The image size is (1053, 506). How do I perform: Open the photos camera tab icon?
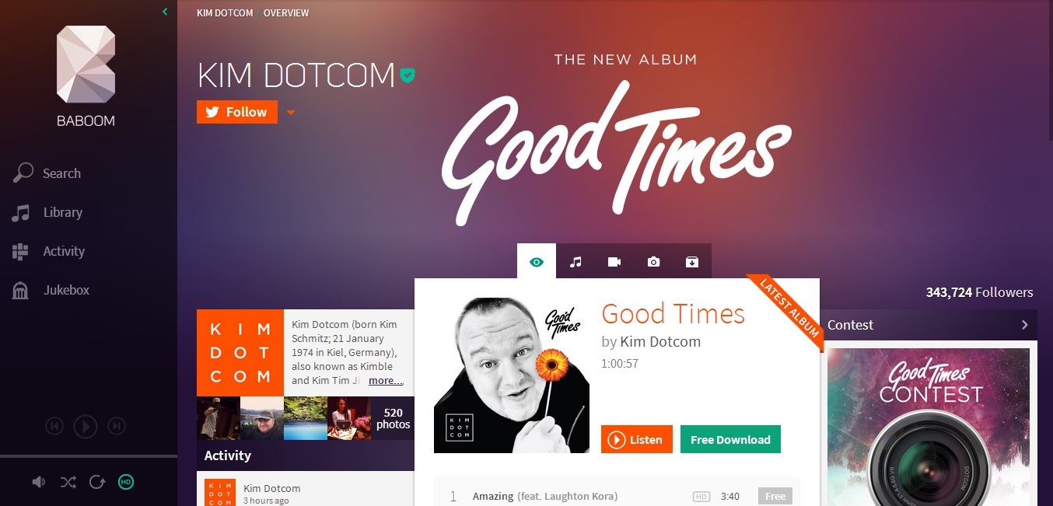tap(653, 262)
